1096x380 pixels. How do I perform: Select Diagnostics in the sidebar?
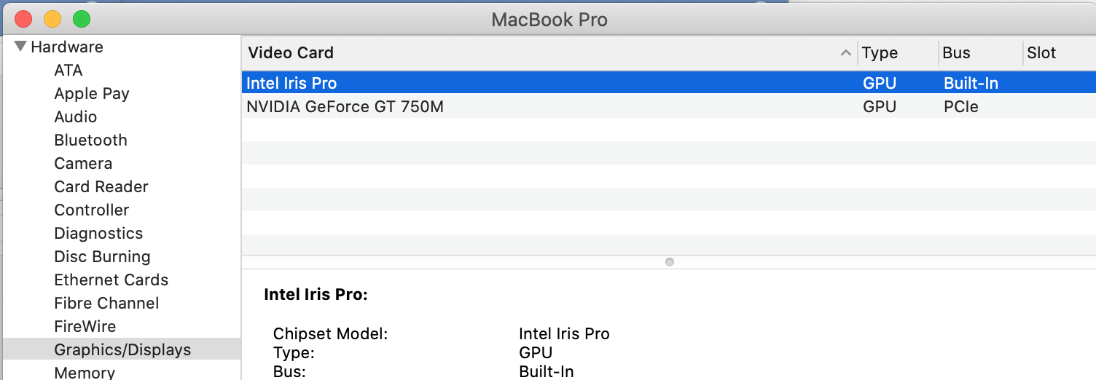point(98,234)
